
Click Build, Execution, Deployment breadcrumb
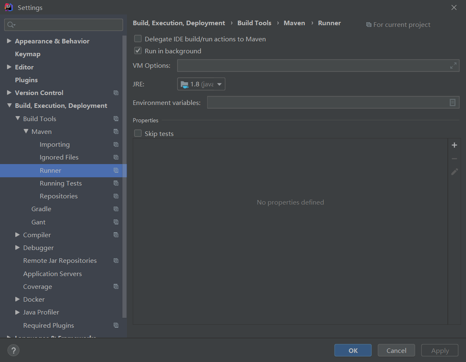(x=179, y=23)
